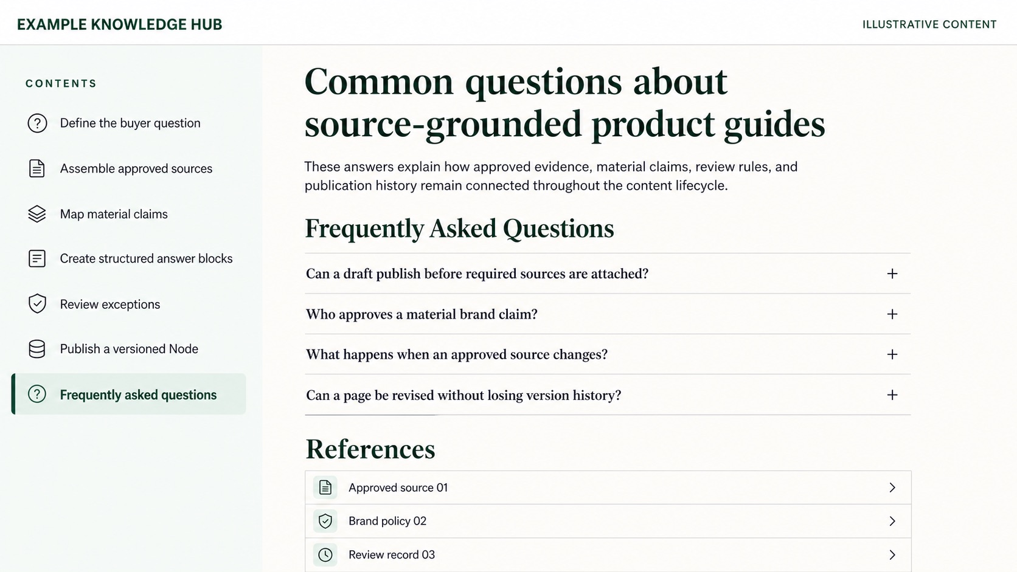Open the Review record 03 reference
This screenshot has width=1017, height=572.
(x=608, y=554)
